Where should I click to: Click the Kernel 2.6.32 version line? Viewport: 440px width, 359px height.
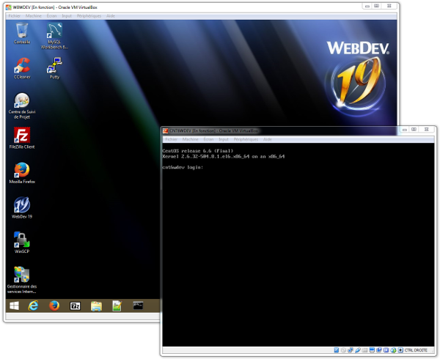click(224, 156)
